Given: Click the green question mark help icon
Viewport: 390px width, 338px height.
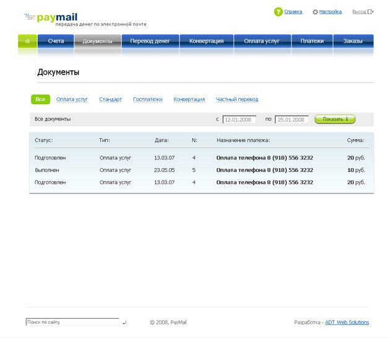Looking at the screenshot, I should tap(279, 11).
